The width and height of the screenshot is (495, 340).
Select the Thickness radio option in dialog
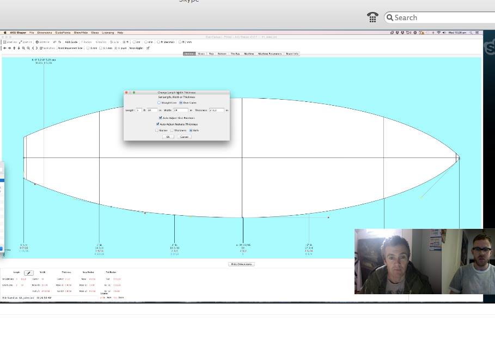coord(172,130)
